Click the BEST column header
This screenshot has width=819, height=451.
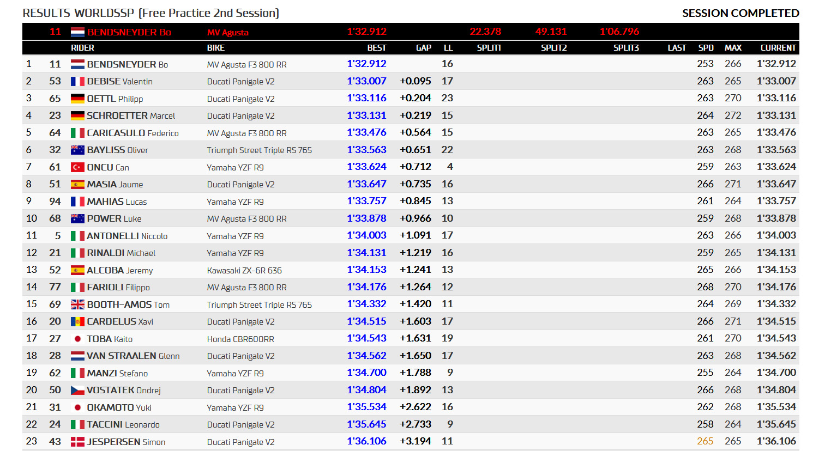coord(377,48)
